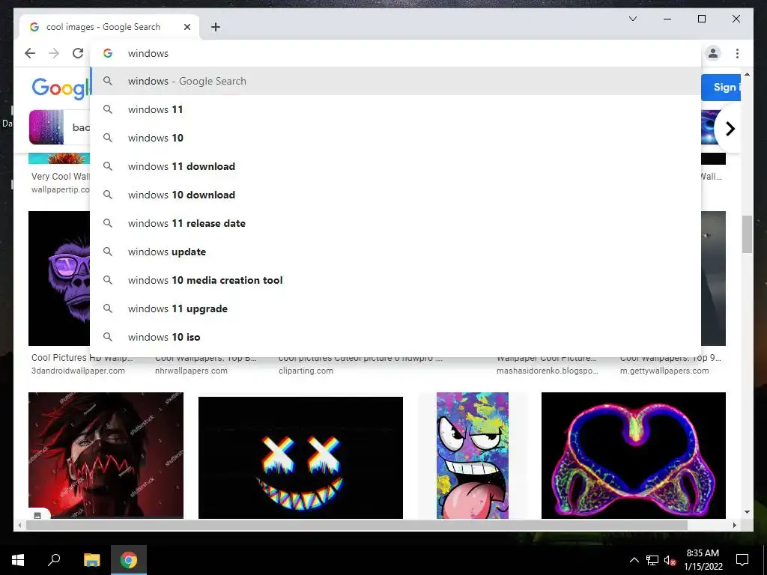
Task: Select the 'windows update' suggestion
Action: 395,252
